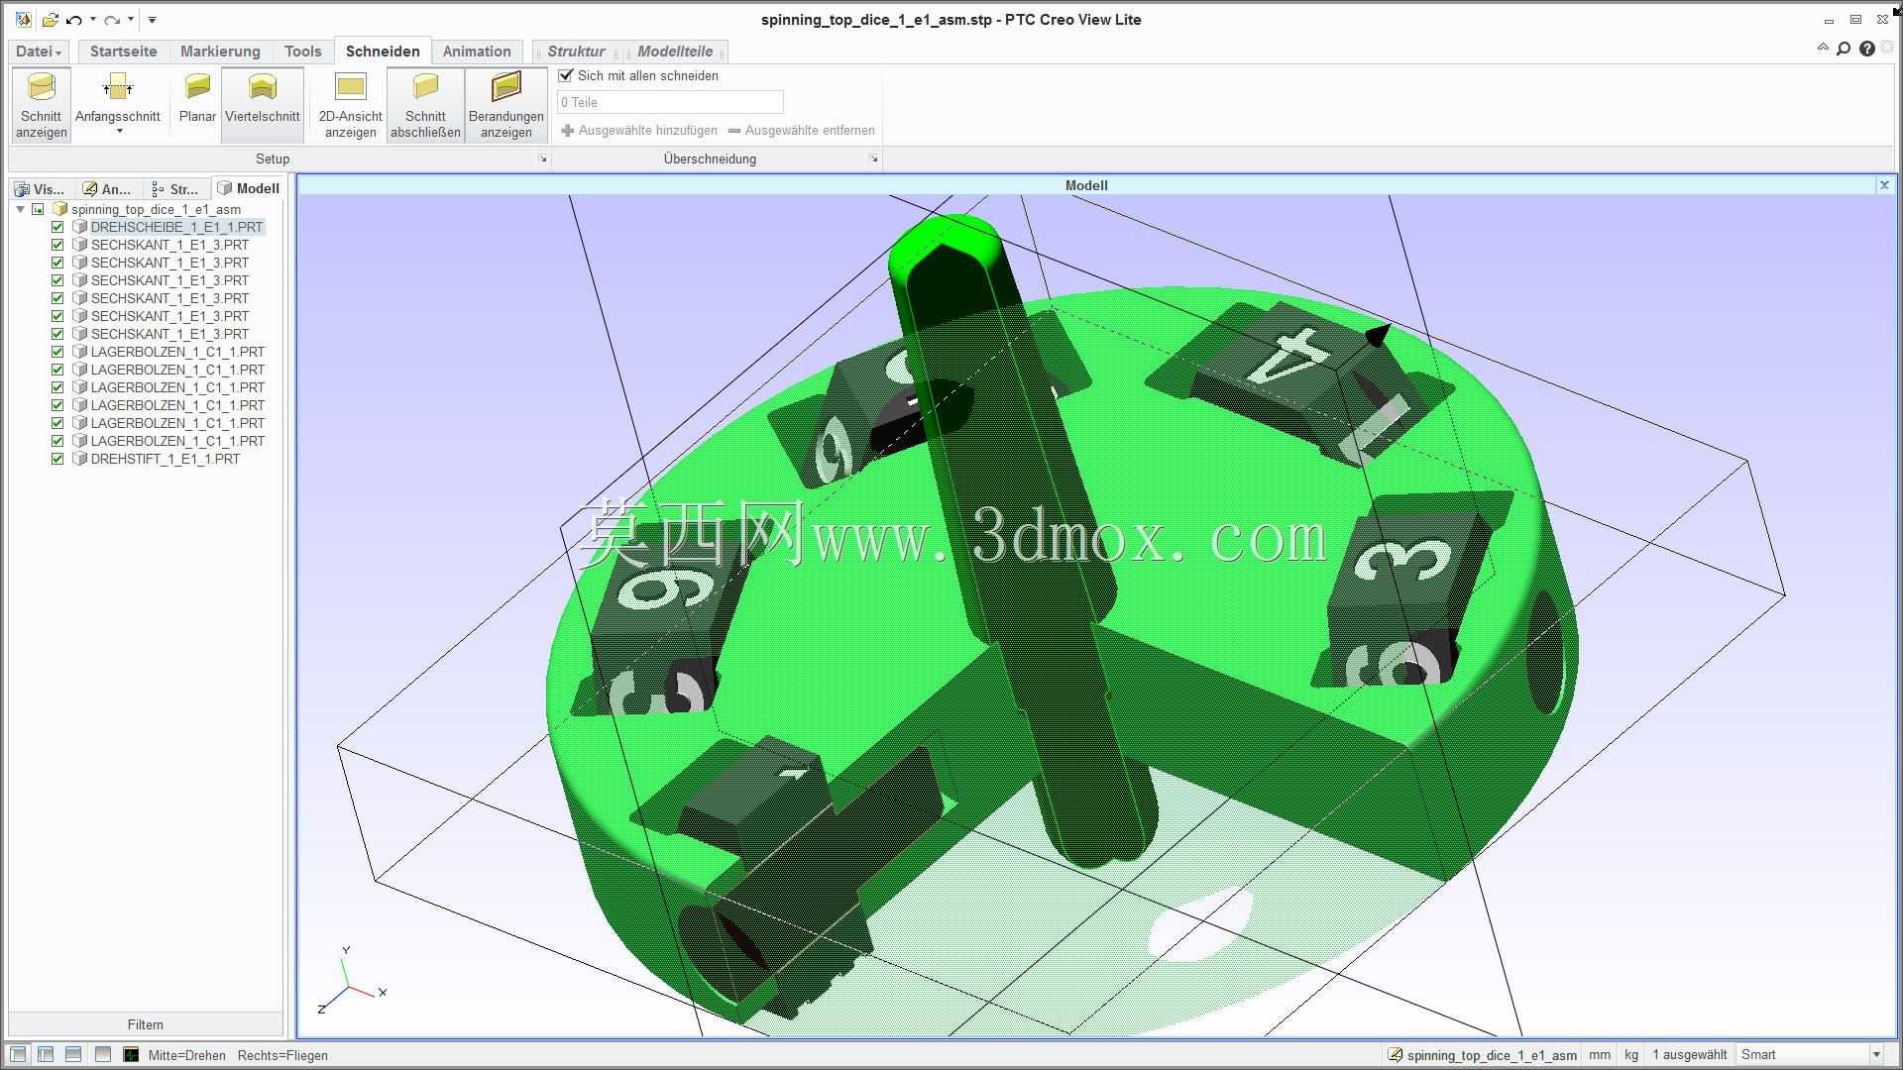Click the '0 Teile' input field
The width and height of the screenshot is (1903, 1070).
point(670,102)
